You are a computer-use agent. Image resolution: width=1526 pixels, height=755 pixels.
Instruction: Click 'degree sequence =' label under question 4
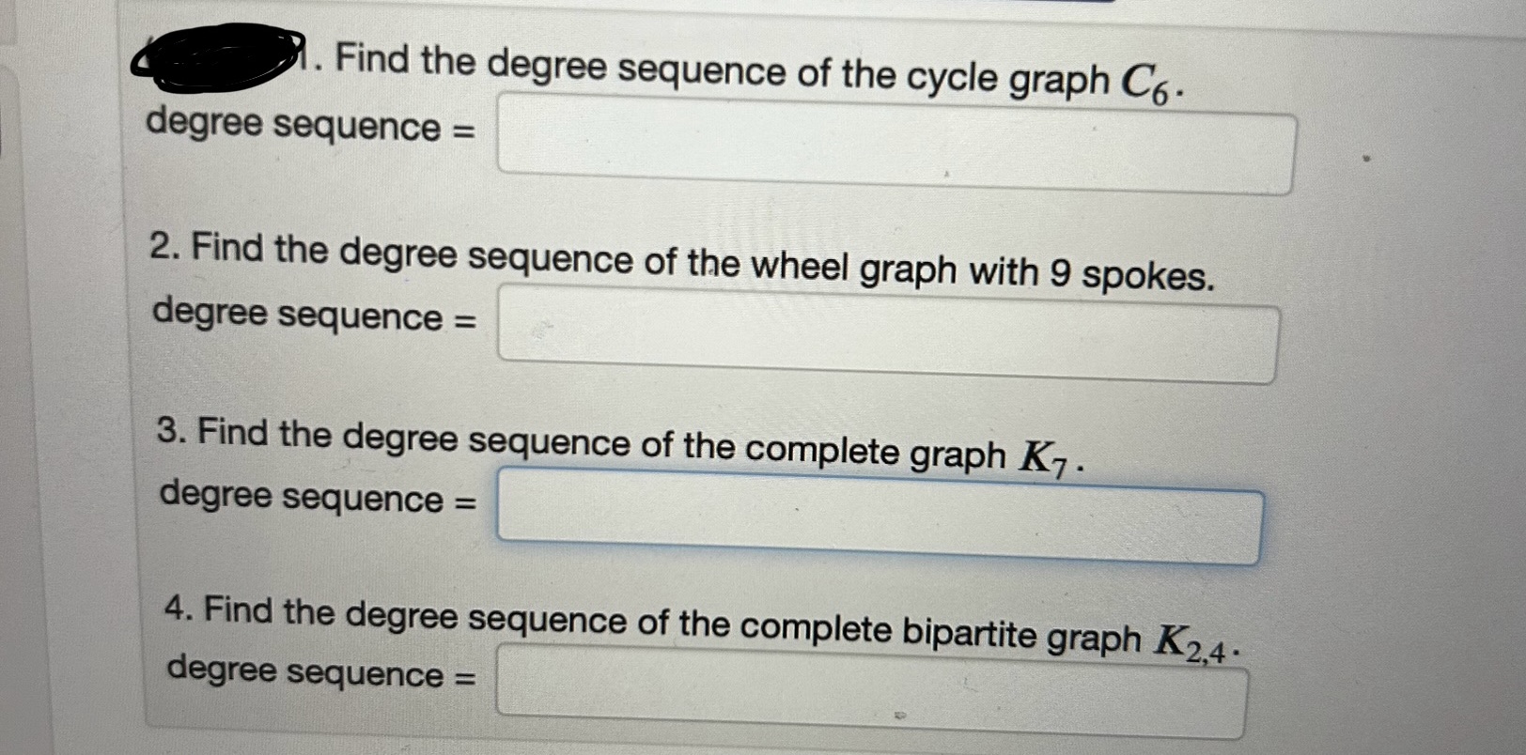(319, 671)
